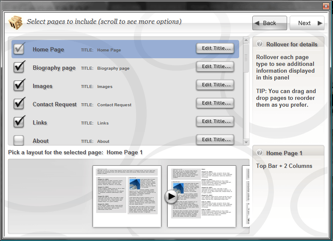This screenshot has height=241, width=333.
Task: Uncheck the Links checkbox
Action: pyautogui.click(x=19, y=122)
